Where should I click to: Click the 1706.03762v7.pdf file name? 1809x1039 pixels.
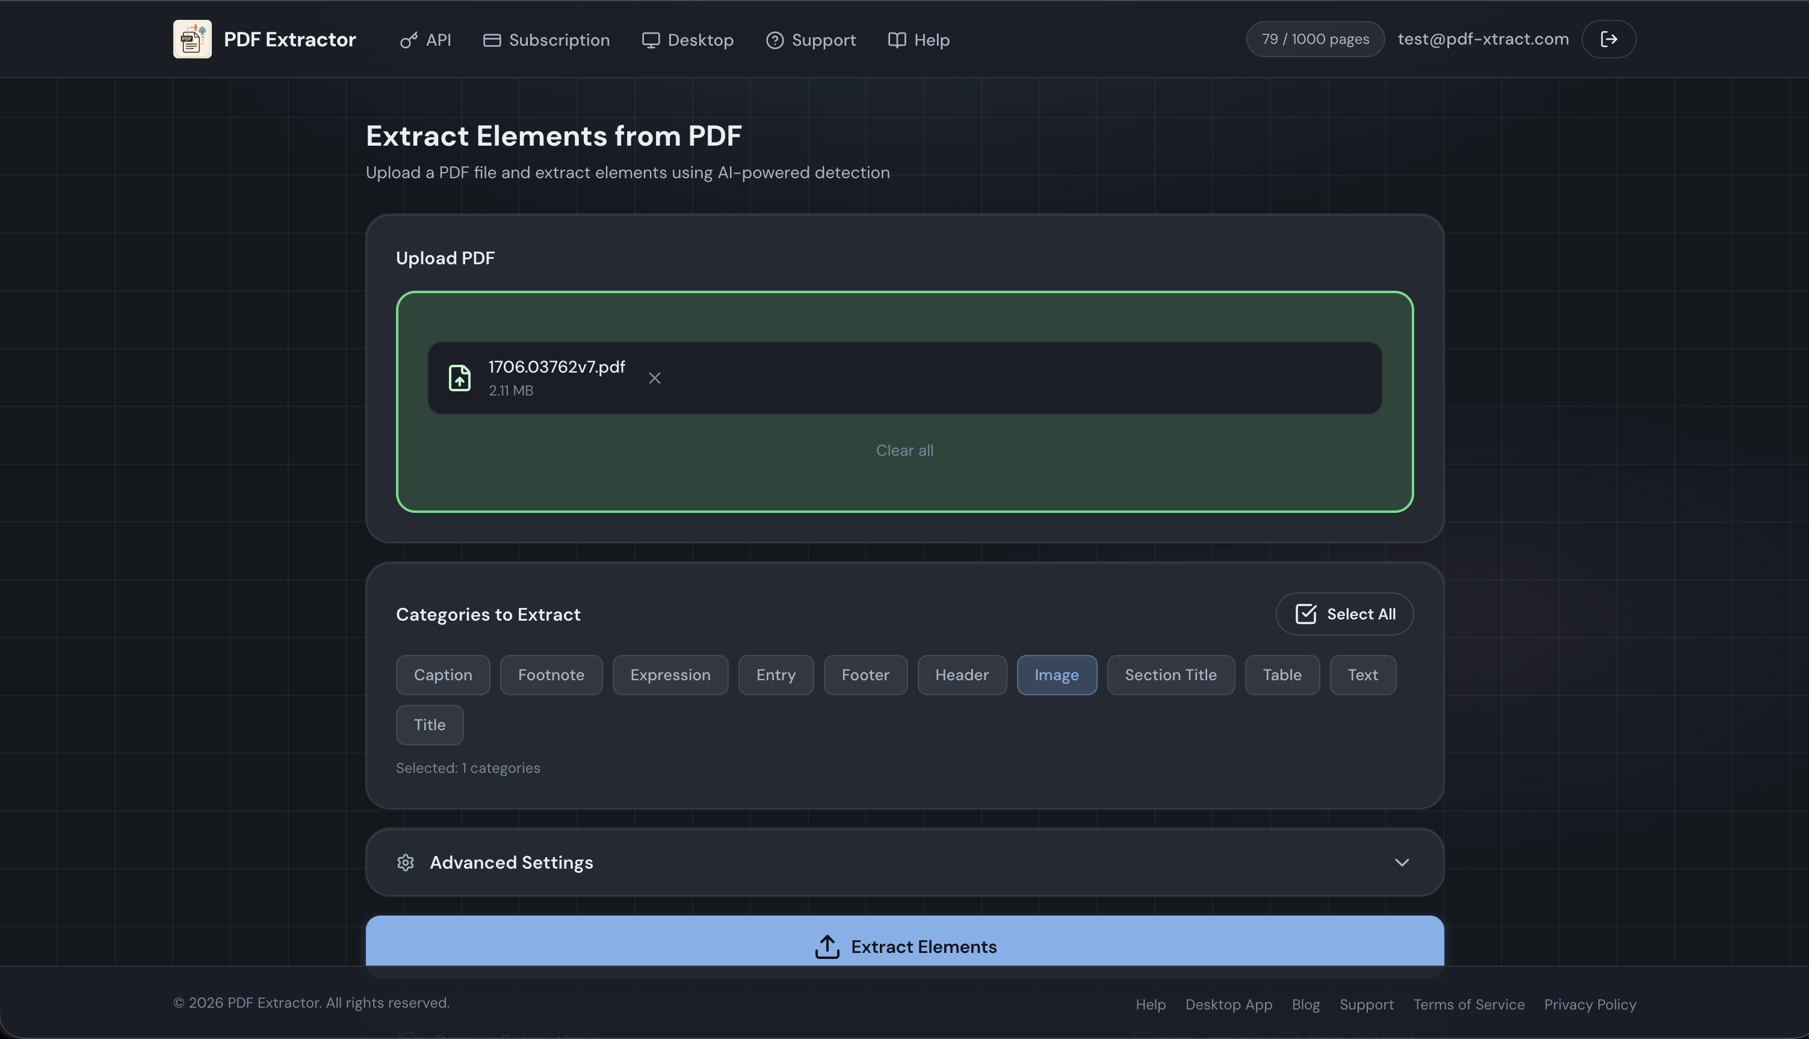point(557,367)
